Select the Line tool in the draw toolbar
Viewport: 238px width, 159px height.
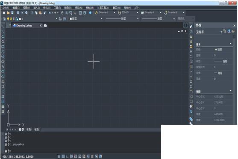pyautogui.click(x=3, y=27)
